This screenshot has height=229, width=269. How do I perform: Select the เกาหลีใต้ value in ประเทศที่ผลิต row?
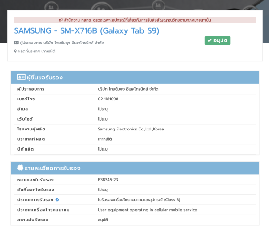[105, 139]
